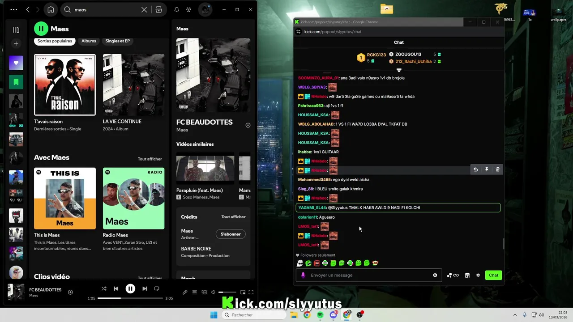This screenshot has width=573, height=322.
Task: Open the Radio Maes playlist
Action: 133,199
